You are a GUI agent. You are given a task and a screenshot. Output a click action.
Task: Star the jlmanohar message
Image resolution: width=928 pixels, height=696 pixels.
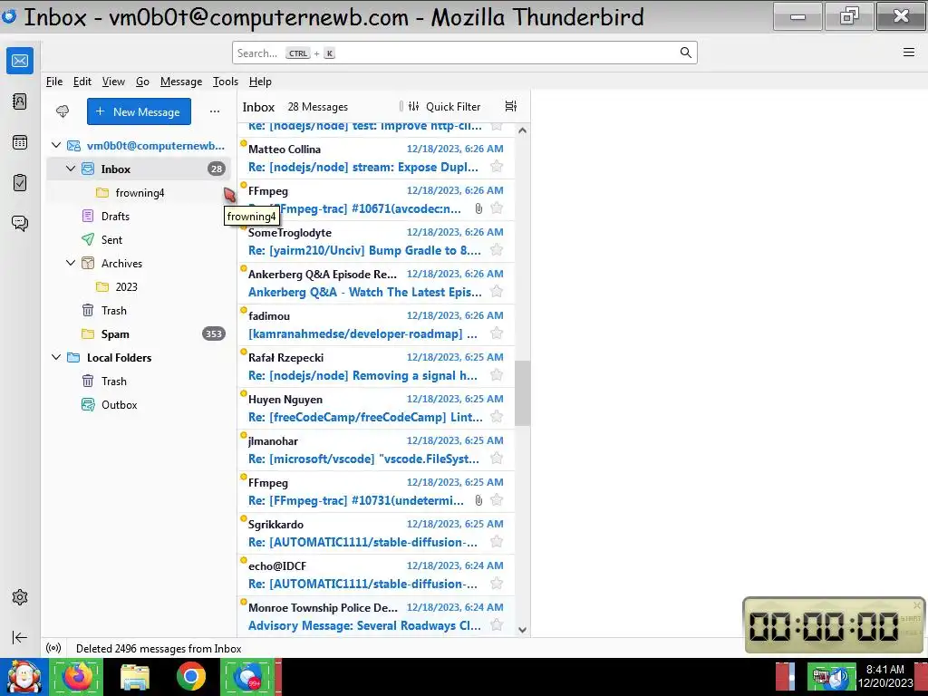(497, 459)
